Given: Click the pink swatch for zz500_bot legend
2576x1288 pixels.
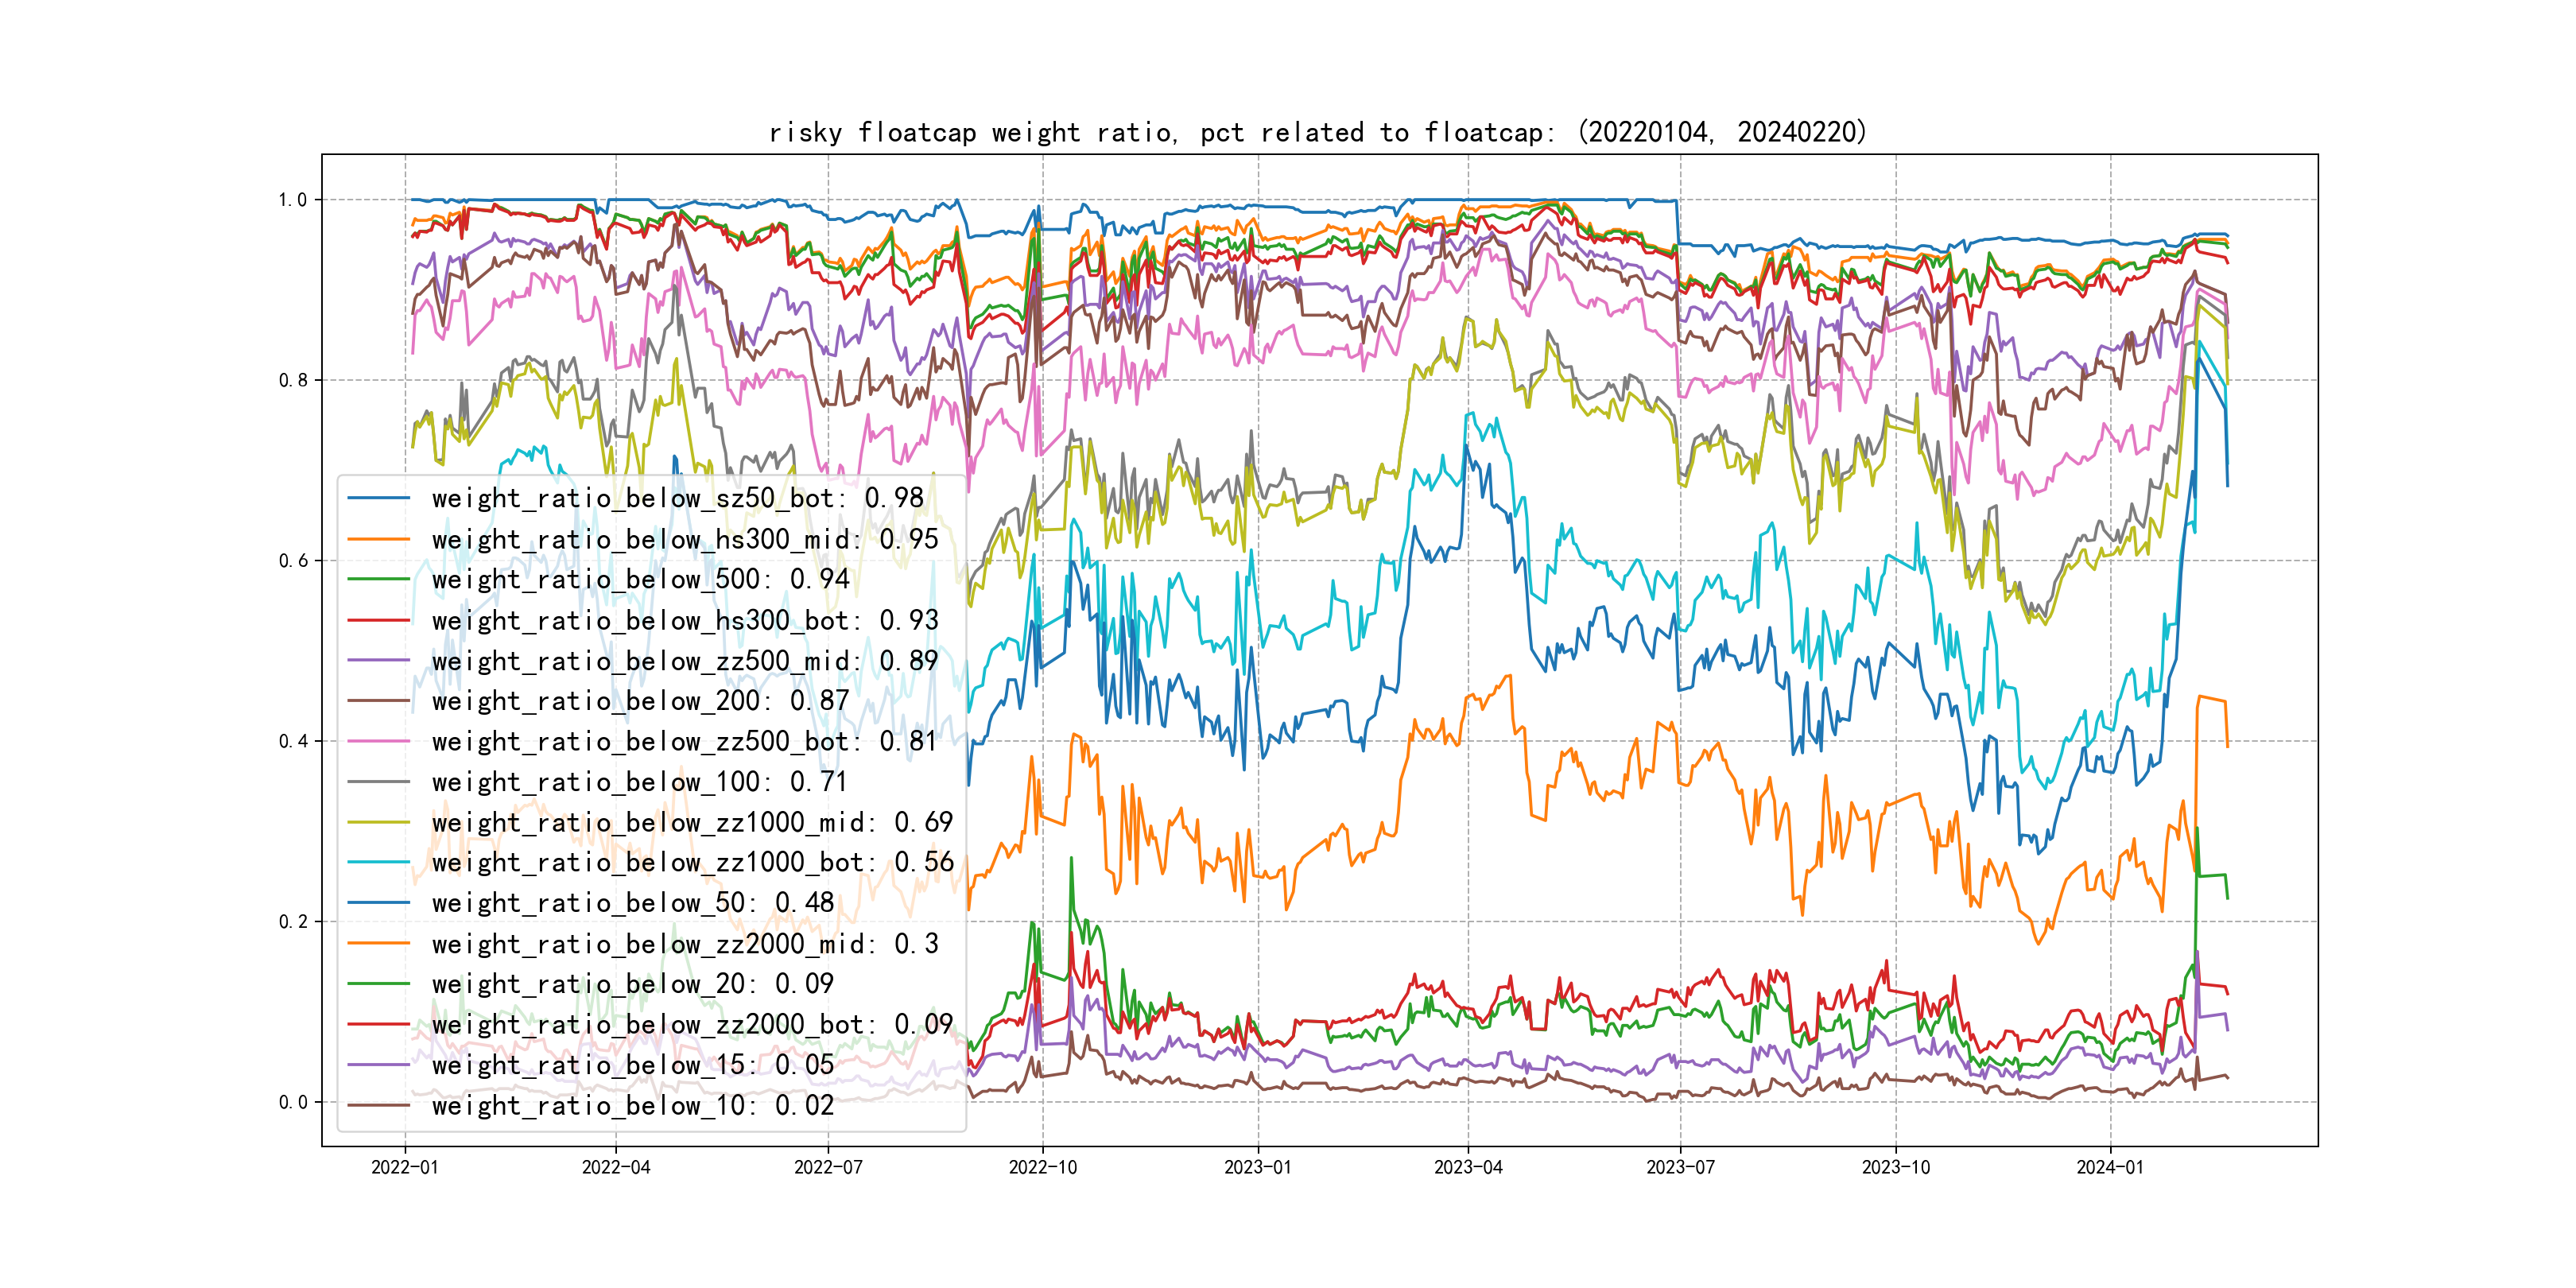Looking at the screenshot, I should click(378, 742).
